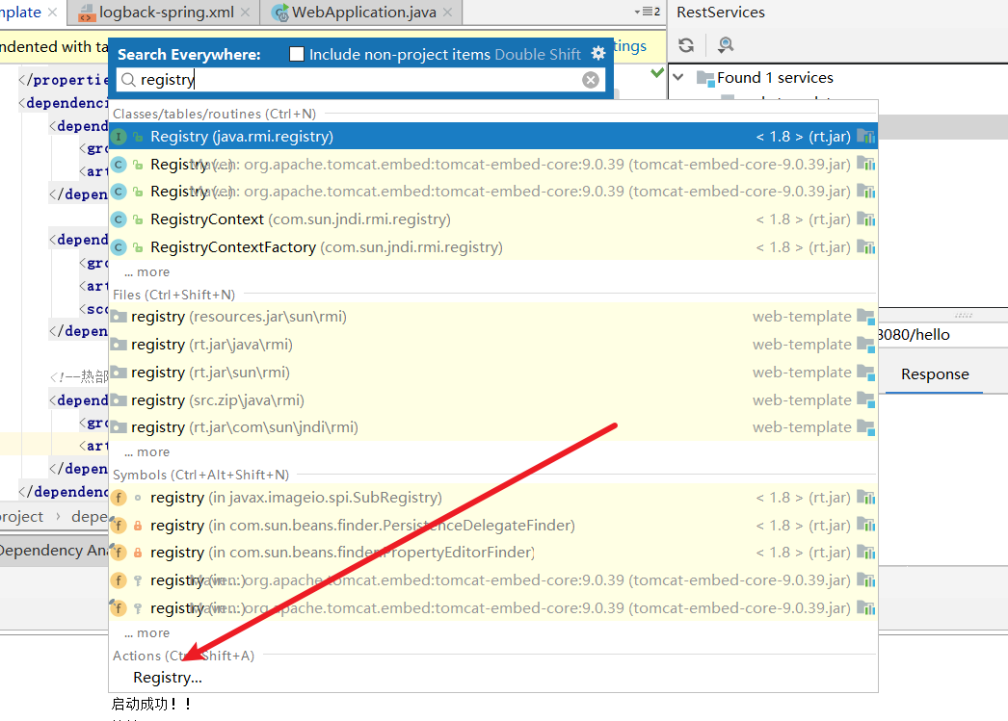Open Search Everywhere settings gear
1008x721 pixels.
(x=598, y=53)
